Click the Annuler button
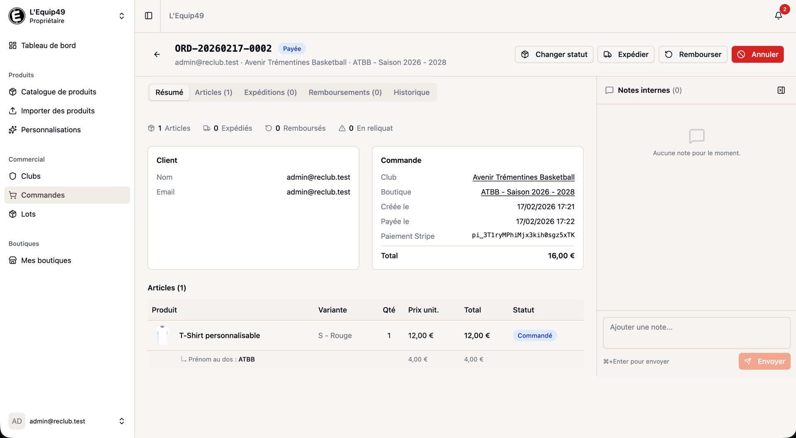This screenshot has width=796, height=438. click(x=757, y=54)
